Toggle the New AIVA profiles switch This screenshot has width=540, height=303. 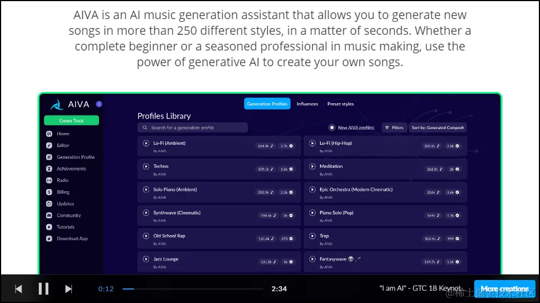(x=332, y=127)
